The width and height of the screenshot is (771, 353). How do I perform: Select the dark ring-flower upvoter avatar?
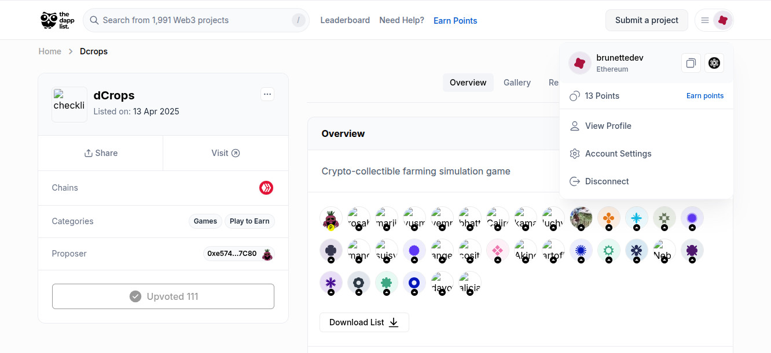[359, 283]
